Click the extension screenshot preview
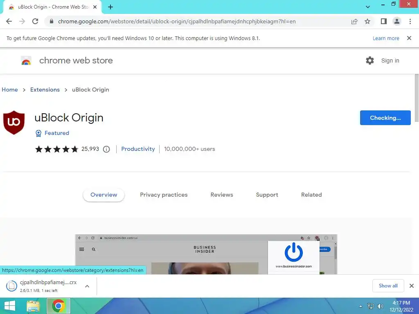Image resolution: width=419 pixels, height=314 pixels. click(206, 254)
